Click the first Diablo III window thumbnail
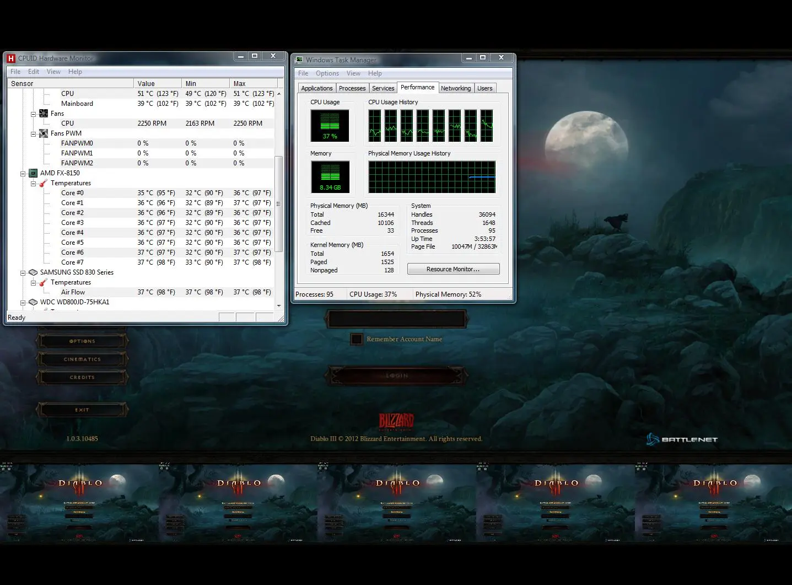 [79, 502]
